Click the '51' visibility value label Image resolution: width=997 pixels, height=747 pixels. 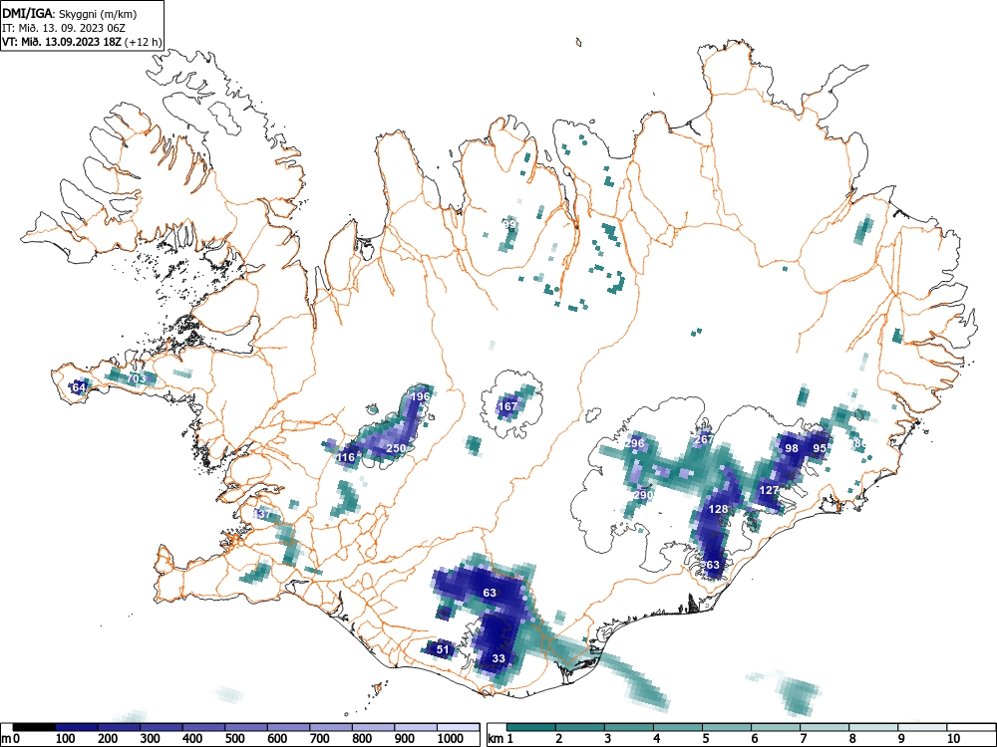[x=443, y=649]
